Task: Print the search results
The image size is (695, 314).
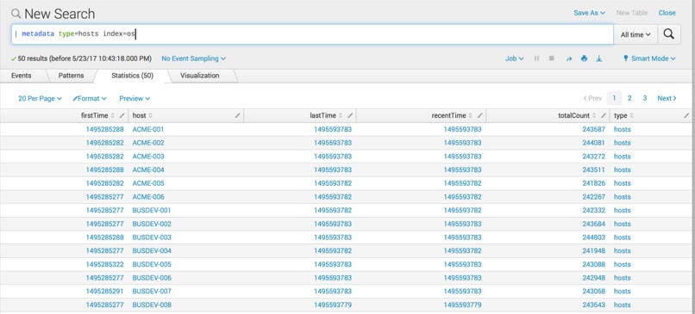Action: point(584,58)
